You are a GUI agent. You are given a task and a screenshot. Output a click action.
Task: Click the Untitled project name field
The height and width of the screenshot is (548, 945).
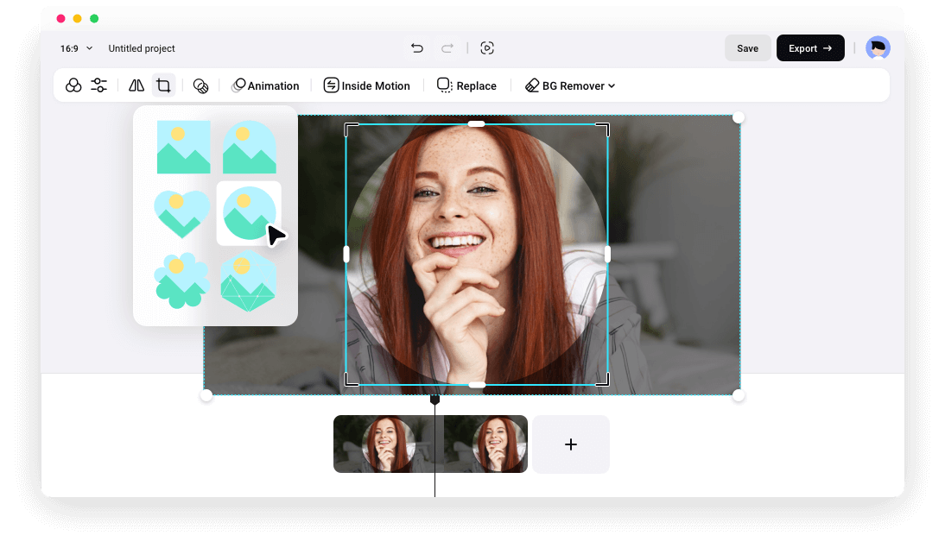pos(142,48)
